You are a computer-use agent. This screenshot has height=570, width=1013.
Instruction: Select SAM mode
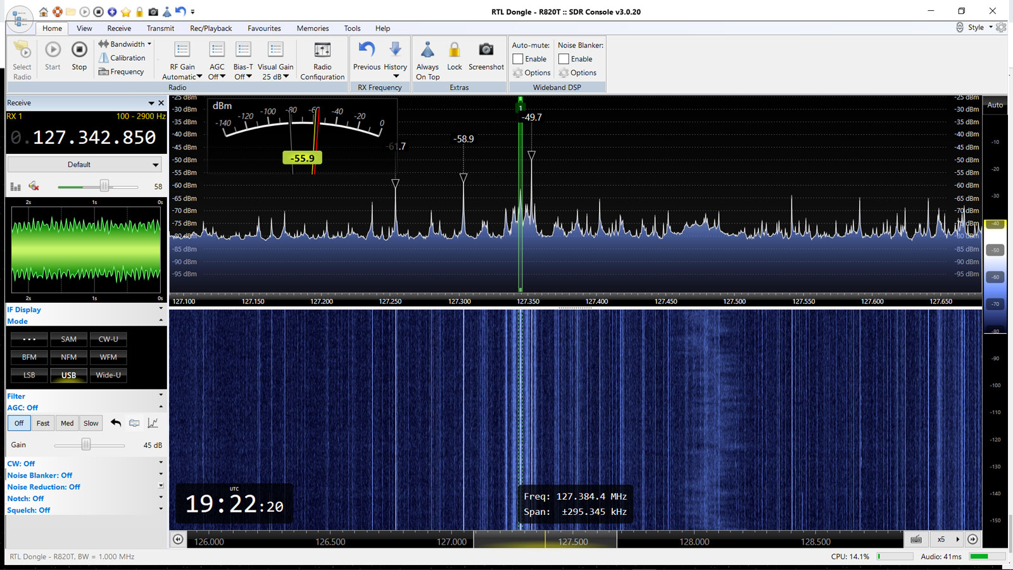[x=68, y=339]
